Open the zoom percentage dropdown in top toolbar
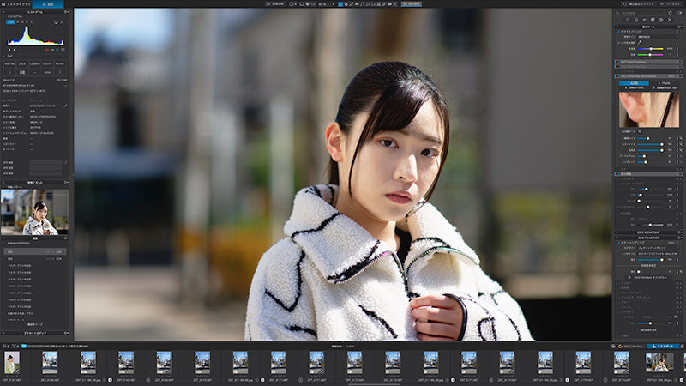Viewport: 686px width, 386px height. (327, 4)
